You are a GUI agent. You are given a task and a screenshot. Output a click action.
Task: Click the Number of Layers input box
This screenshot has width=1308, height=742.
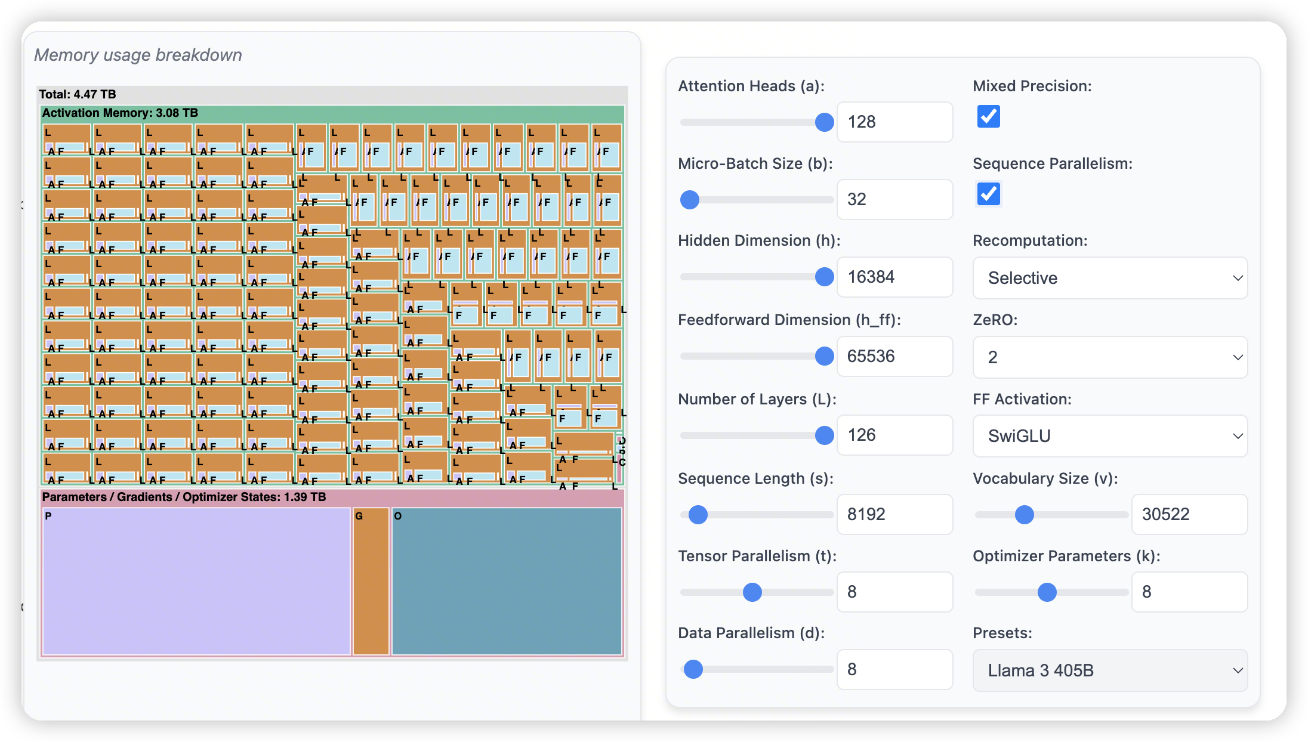point(894,435)
